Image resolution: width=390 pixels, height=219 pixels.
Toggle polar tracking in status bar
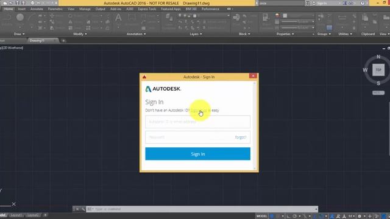(294, 217)
